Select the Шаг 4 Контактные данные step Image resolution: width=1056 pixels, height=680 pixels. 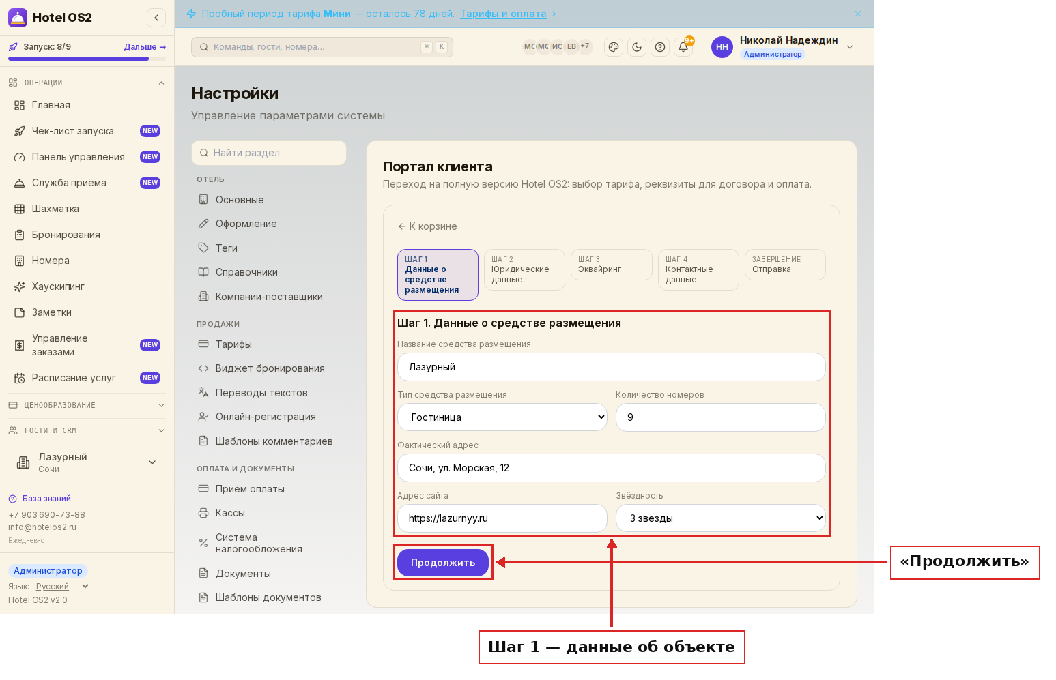point(698,269)
